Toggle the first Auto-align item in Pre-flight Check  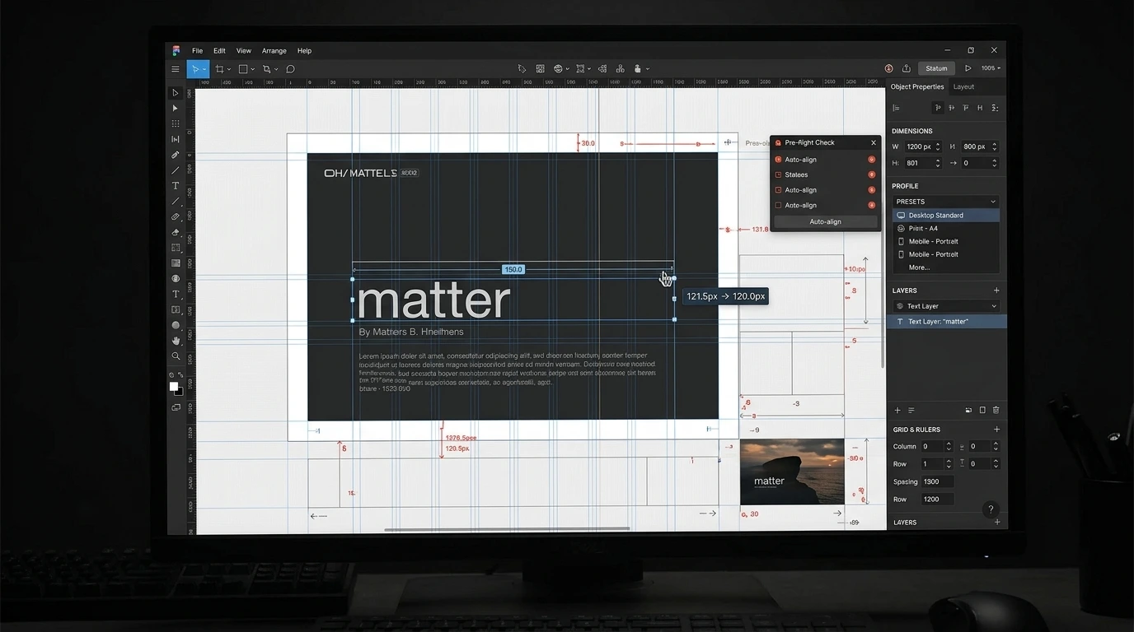778,160
